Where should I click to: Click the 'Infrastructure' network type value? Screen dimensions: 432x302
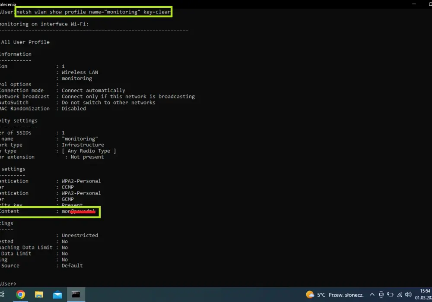coord(83,145)
